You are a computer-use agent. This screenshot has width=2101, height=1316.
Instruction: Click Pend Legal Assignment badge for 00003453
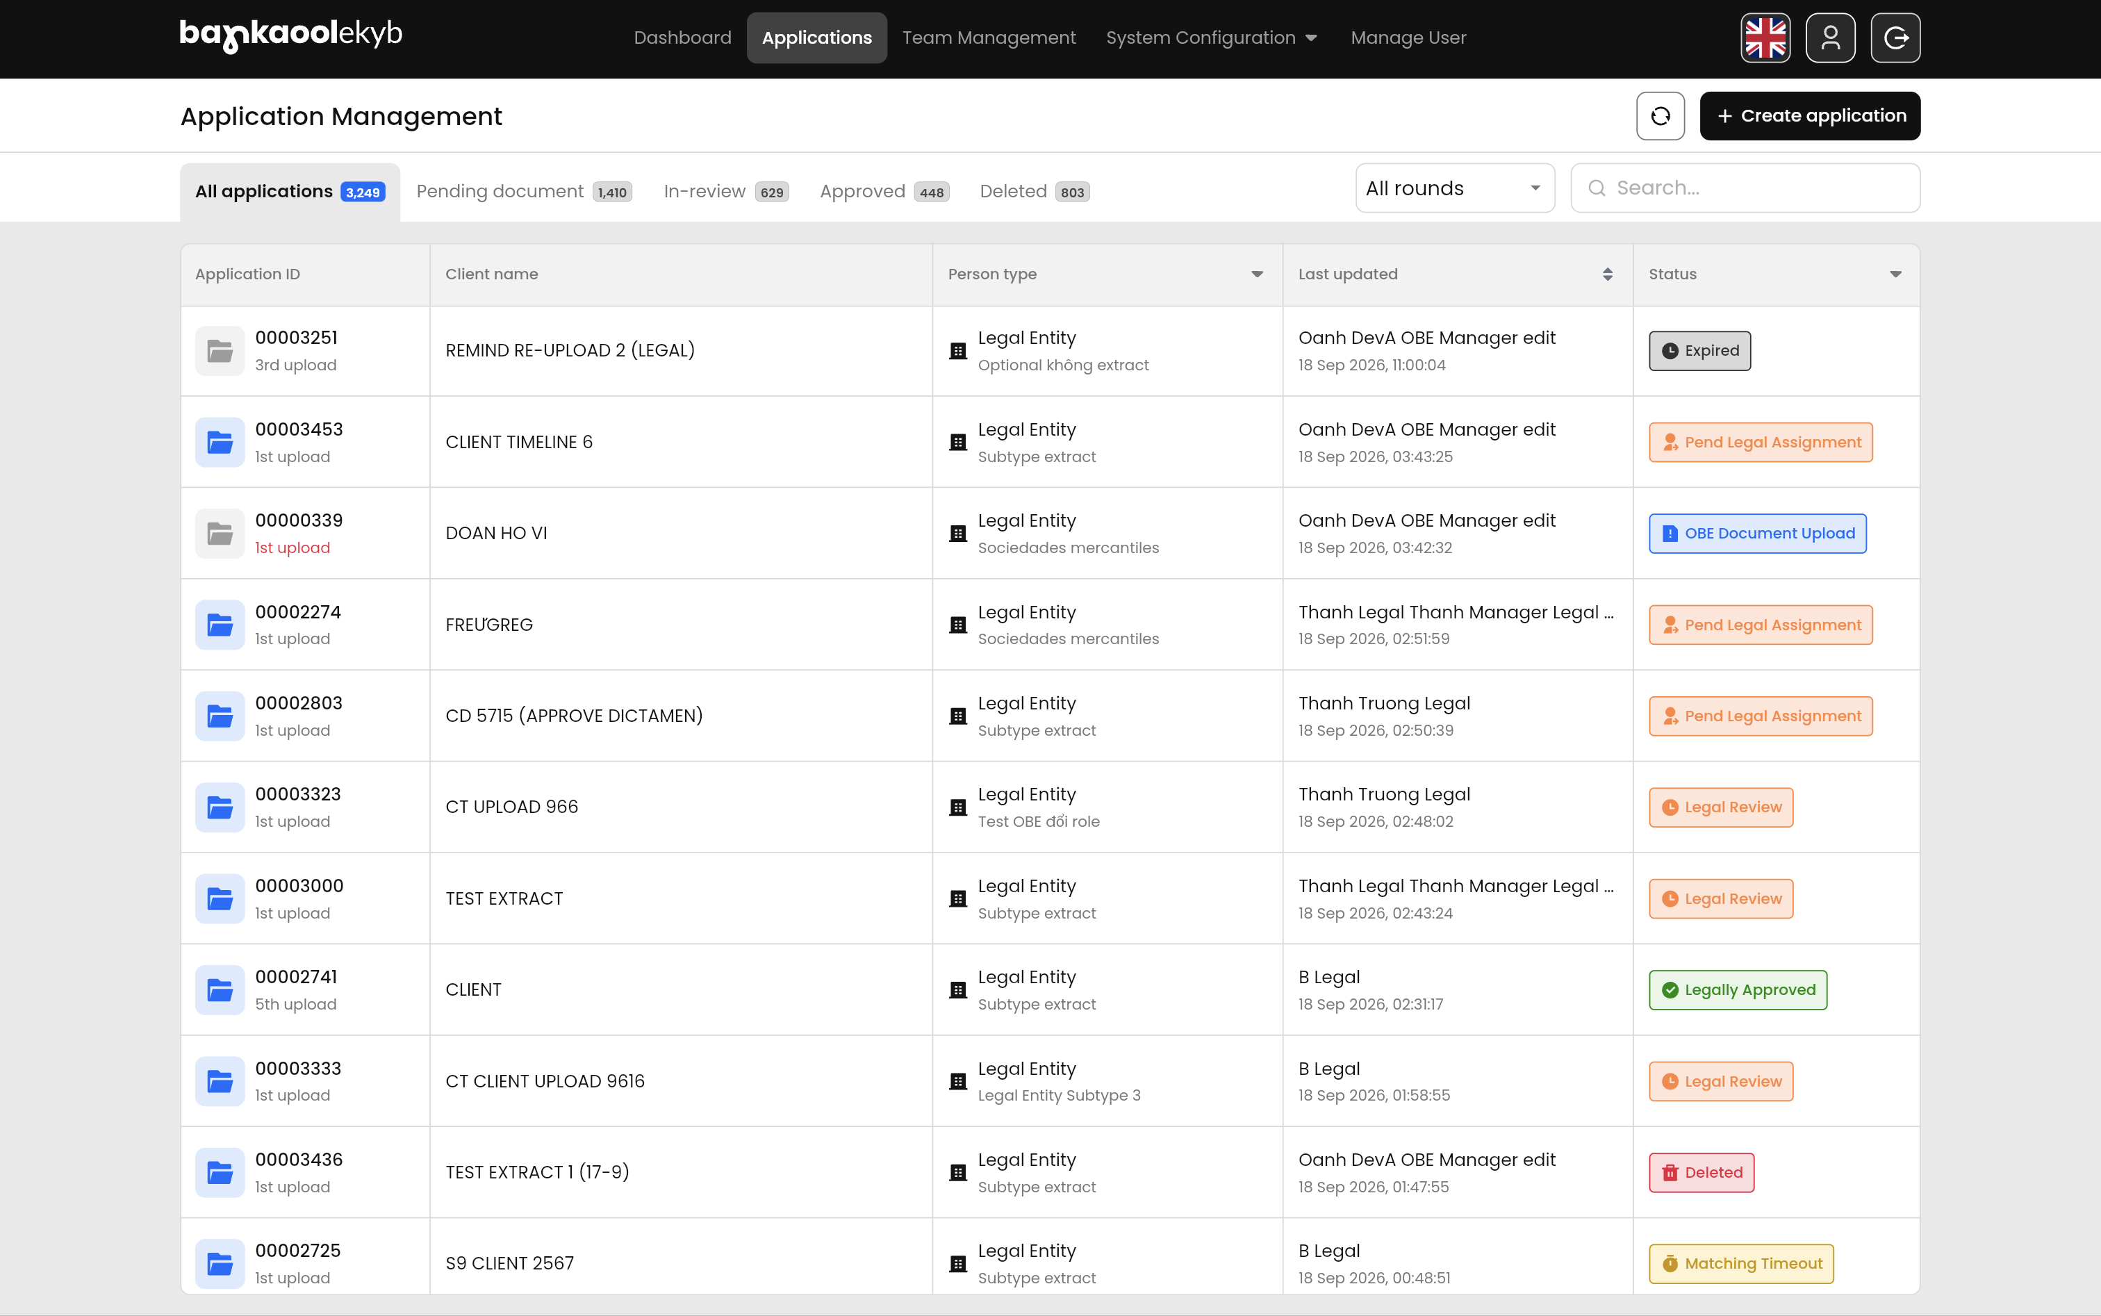point(1761,442)
